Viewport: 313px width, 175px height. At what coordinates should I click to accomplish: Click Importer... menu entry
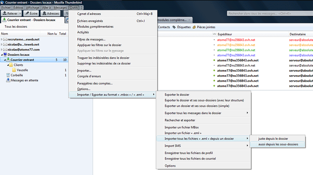point(113,70)
